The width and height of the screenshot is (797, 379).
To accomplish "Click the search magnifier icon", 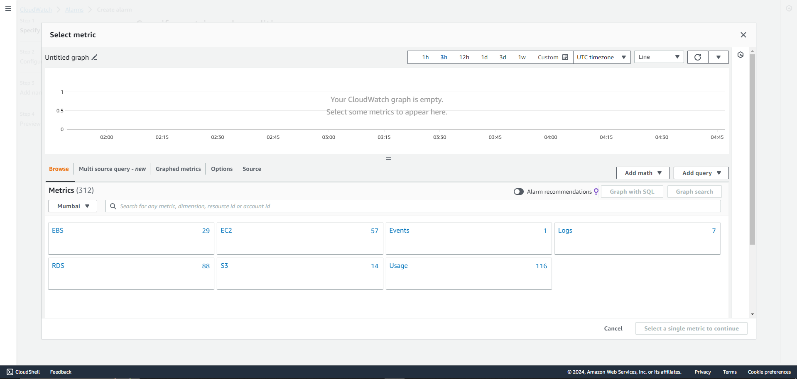I will 113,206.
